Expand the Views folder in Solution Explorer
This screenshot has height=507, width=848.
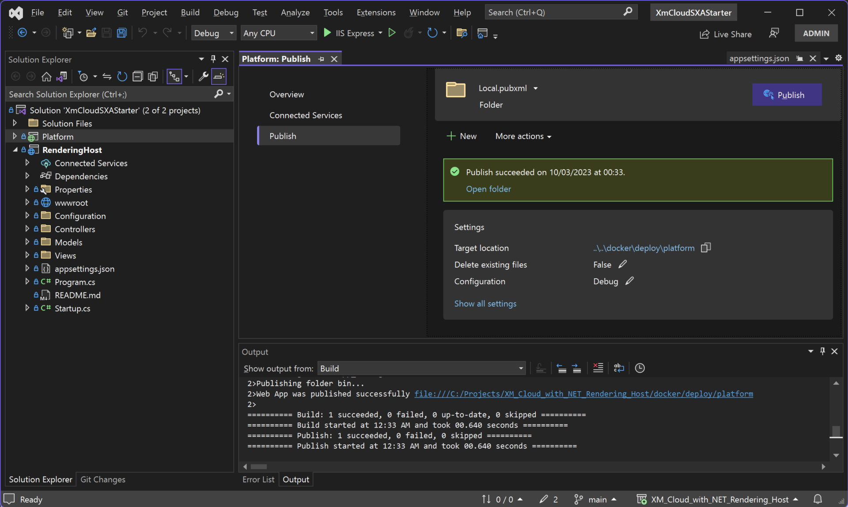pos(27,255)
